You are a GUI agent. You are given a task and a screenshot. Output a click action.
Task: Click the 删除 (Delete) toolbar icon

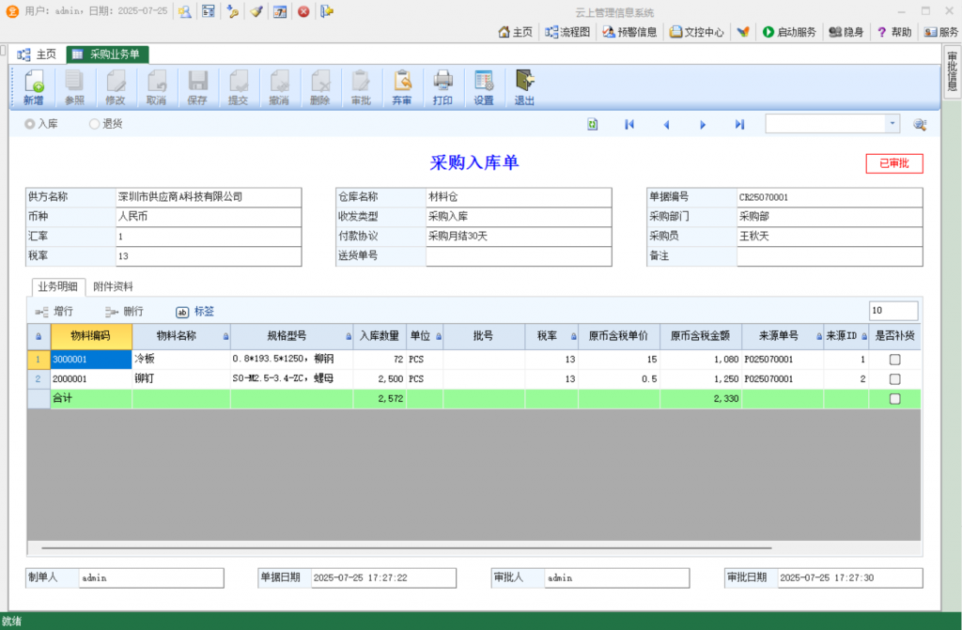pos(319,87)
